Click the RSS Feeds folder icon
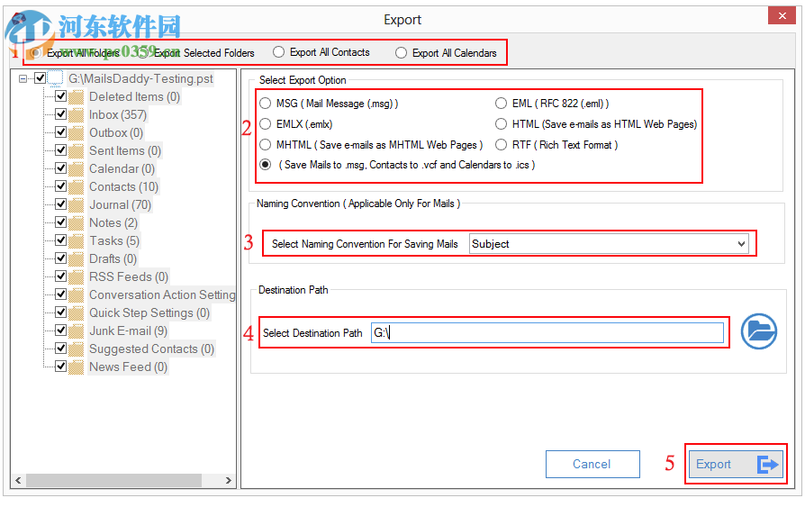Image resolution: width=805 pixels, height=507 pixels. (76, 276)
